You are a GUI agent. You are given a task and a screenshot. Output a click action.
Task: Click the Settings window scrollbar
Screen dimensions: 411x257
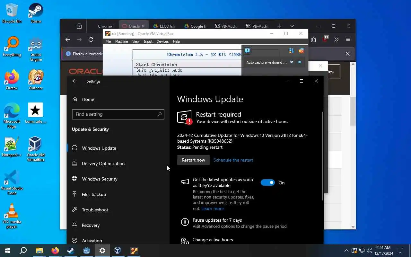pos(322,156)
